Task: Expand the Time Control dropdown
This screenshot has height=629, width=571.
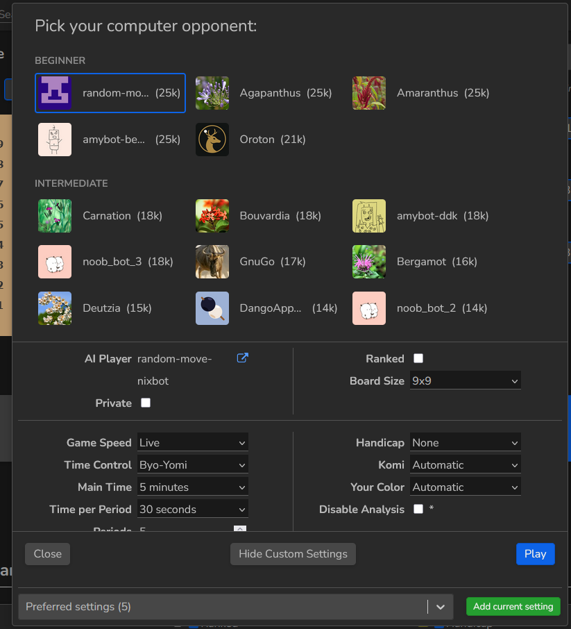Action: tap(192, 465)
